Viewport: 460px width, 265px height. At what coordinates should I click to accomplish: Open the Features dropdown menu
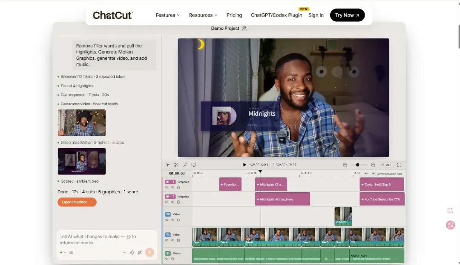pos(167,15)
